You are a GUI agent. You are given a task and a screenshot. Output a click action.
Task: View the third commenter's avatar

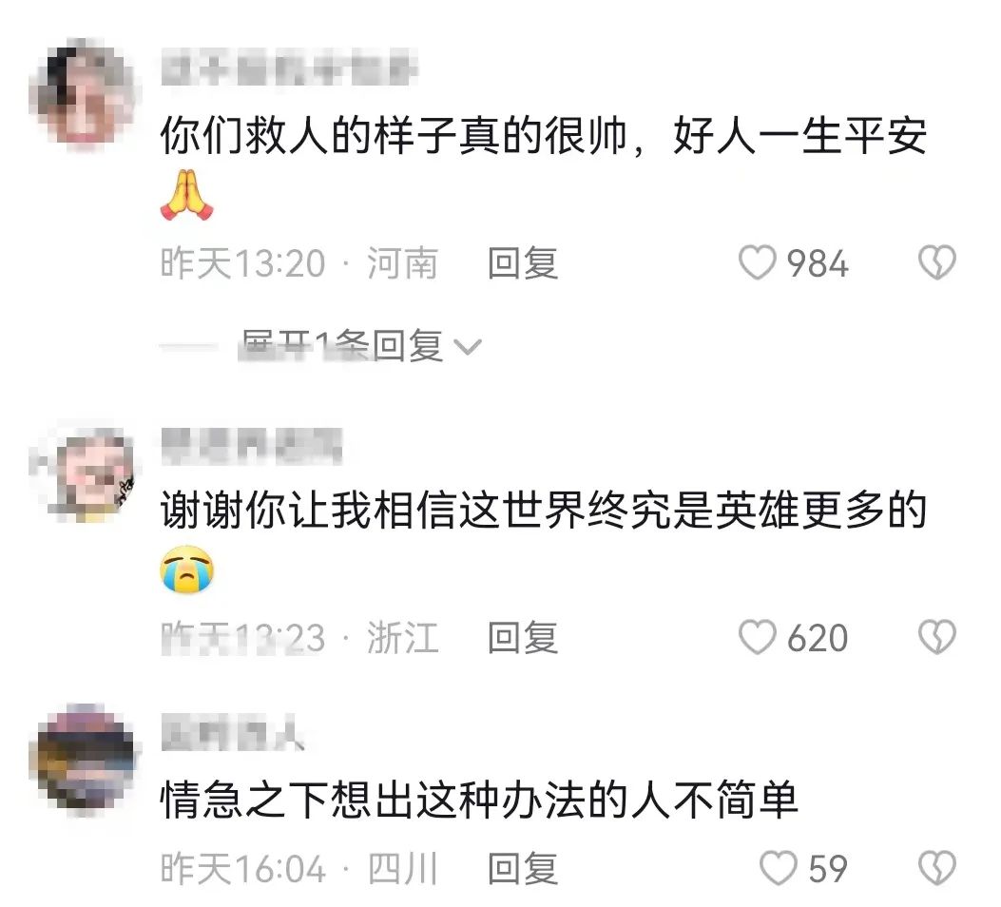(84, 760)
